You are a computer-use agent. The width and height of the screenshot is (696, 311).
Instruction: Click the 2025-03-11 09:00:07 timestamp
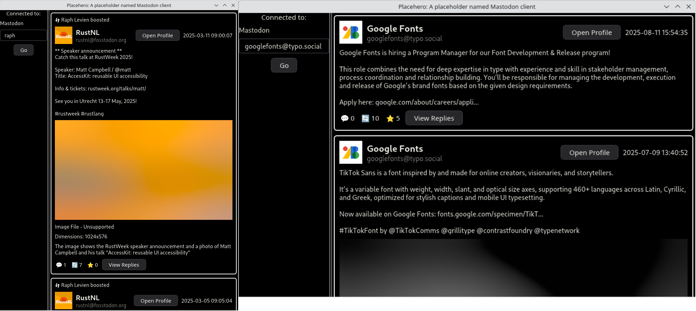[x=208, y=36]
